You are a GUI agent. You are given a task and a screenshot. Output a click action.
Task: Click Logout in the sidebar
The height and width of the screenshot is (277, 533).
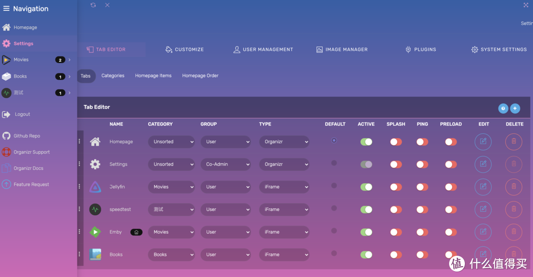point(22,115)
